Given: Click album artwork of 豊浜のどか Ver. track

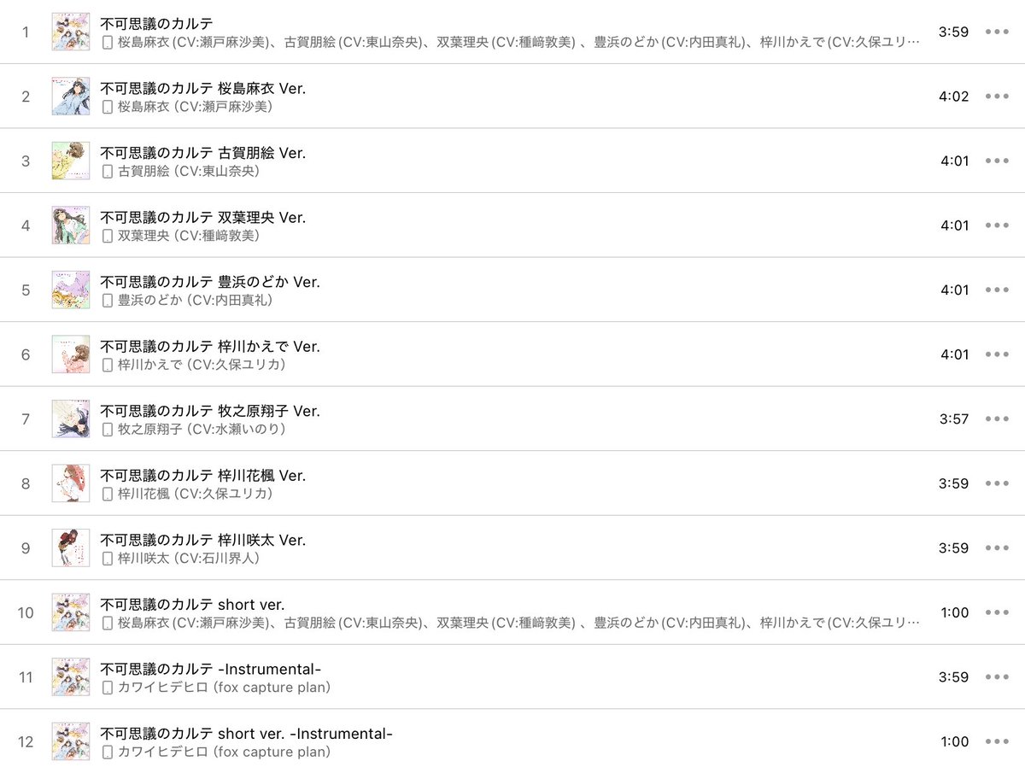Looking at the screenshot, I should coord(71,290).
